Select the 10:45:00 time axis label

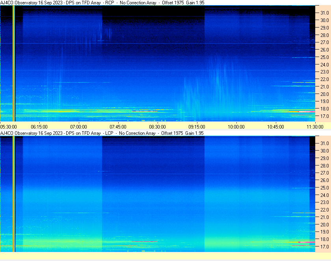276,127
